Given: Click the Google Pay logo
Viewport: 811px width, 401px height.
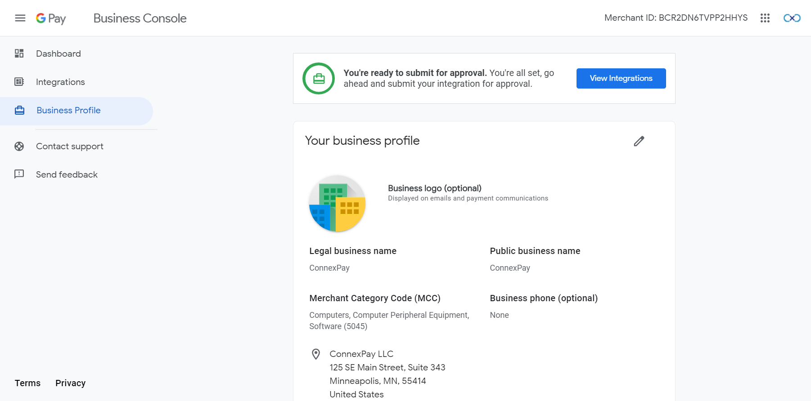Looking at the screenshot, I should pos(51,18).
